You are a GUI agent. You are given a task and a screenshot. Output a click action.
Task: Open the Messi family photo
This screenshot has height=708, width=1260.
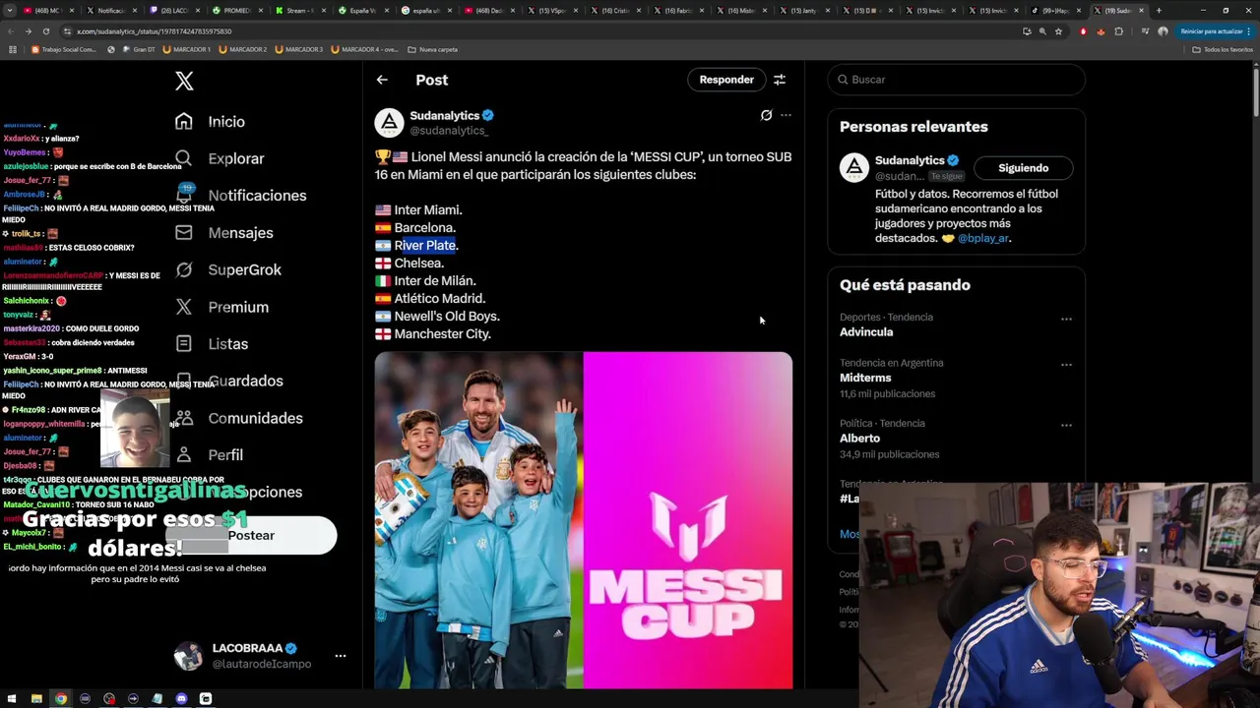tap(478, 520)
